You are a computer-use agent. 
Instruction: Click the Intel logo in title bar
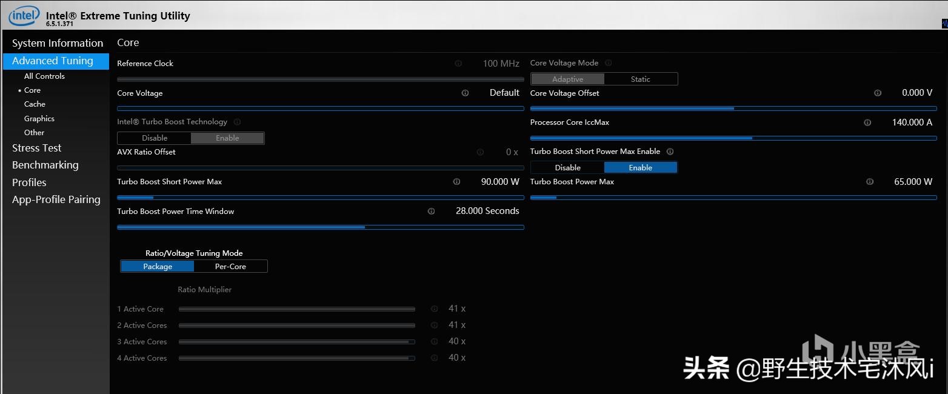coord(23,16)
